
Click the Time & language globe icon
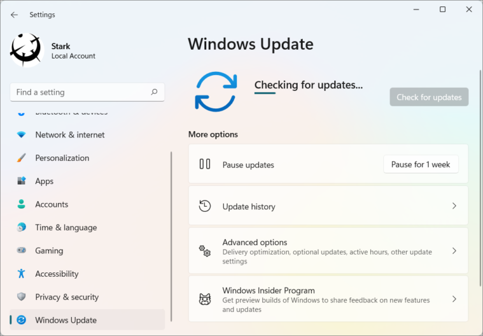click(21, 227)
